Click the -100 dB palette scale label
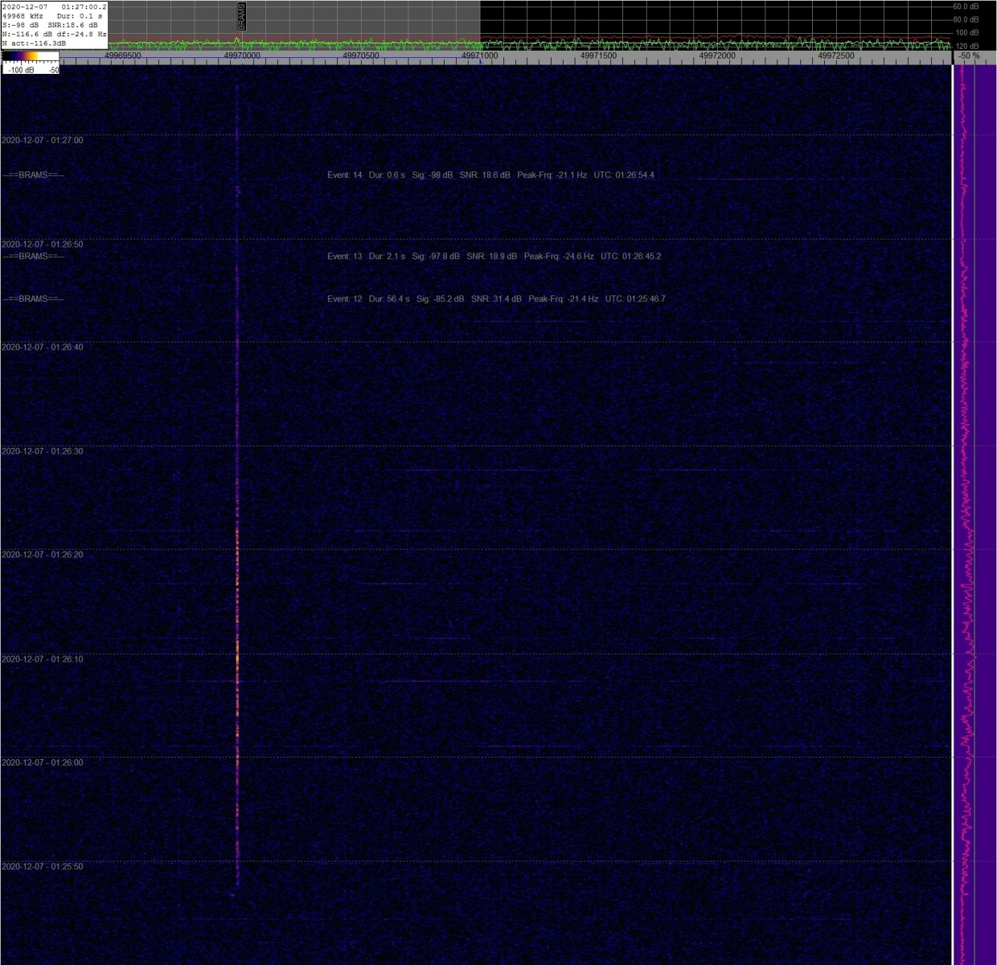This screenshot has height=965, width=997. click(x=21, y=70)
